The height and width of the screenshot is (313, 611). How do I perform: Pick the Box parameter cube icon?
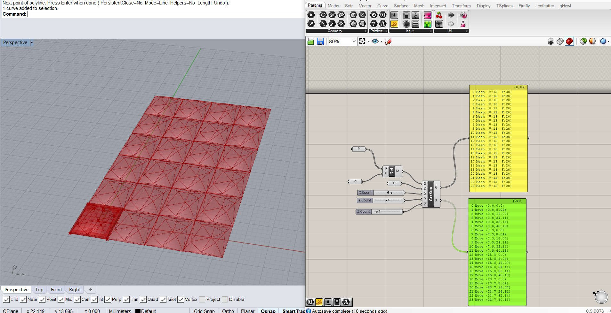353,15
